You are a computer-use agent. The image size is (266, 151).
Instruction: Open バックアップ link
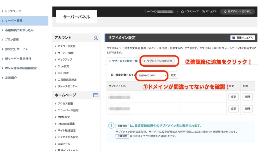pos(65,60)
